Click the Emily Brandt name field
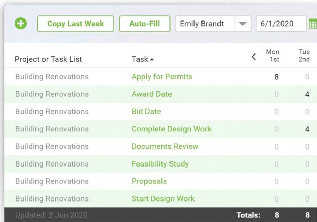Viewport: 317px width, 222px height. [205, 24]
